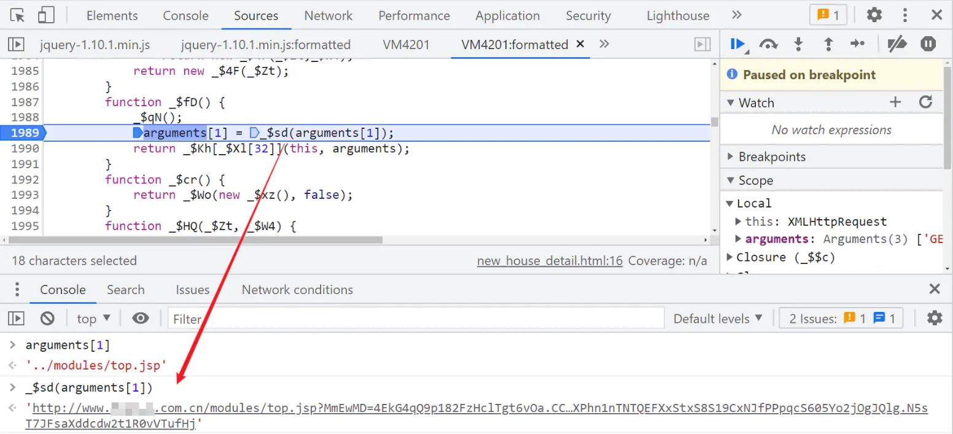Image resolution: width=953 pixels, height=434 pixels.
Task: Click the console Filter input field
Action: coord(416,318)
